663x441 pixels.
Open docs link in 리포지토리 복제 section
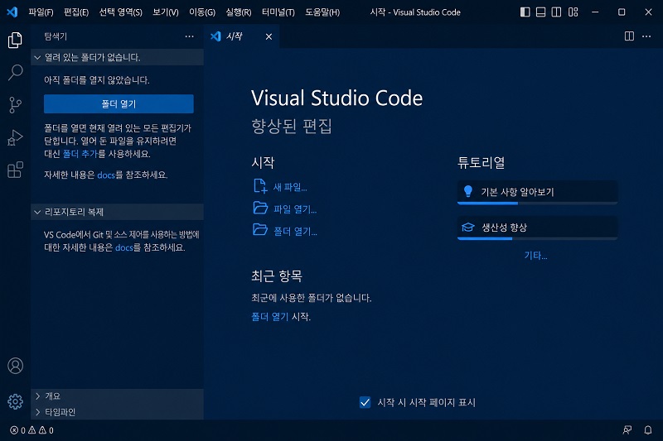pyautogui.click(x=123, y=247)
